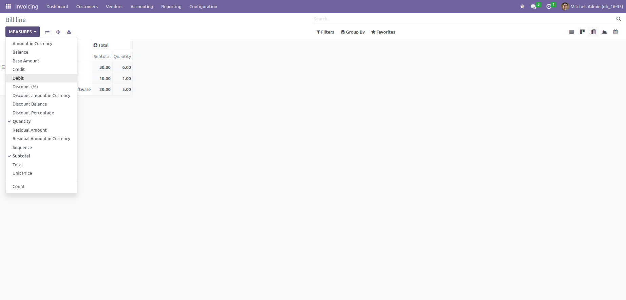Open the Filters dropdown
Image resolution: width=626 pixels, height=300 pixels.
[325, 32]
